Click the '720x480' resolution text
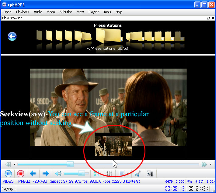 pyautogui.click(x=40, y=181)
